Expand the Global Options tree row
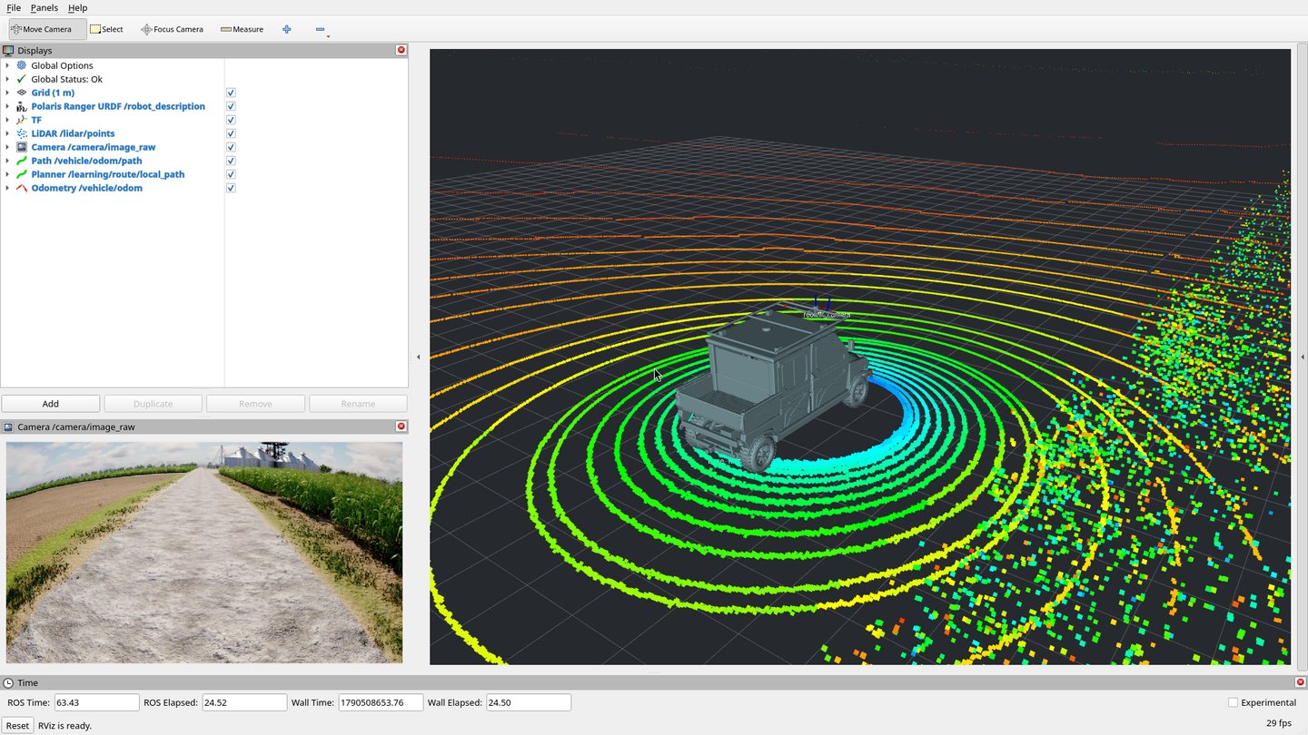Screen dimensions: 1308x735 pyautogui.click(x=7, y=65)
